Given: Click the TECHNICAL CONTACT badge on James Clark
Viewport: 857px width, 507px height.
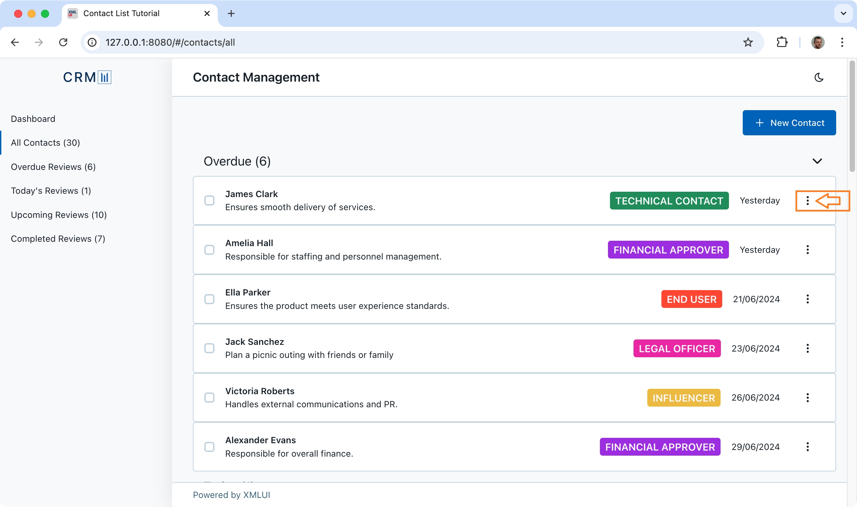Looking at the screenshot, I should 669,201.
